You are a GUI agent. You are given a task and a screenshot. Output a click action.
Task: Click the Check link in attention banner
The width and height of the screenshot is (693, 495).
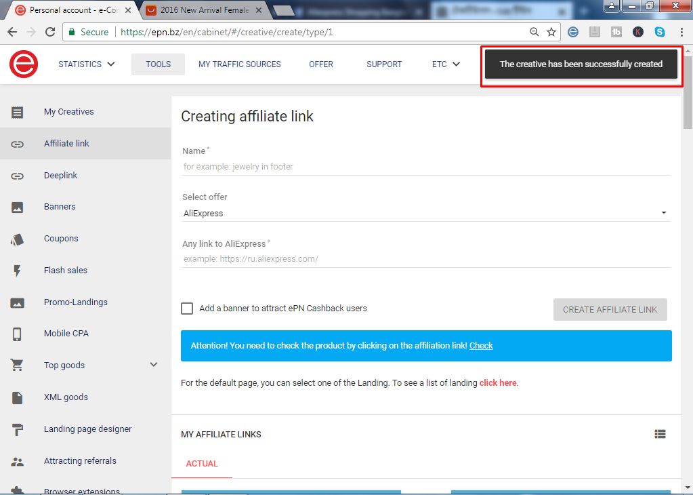[481, 345]
